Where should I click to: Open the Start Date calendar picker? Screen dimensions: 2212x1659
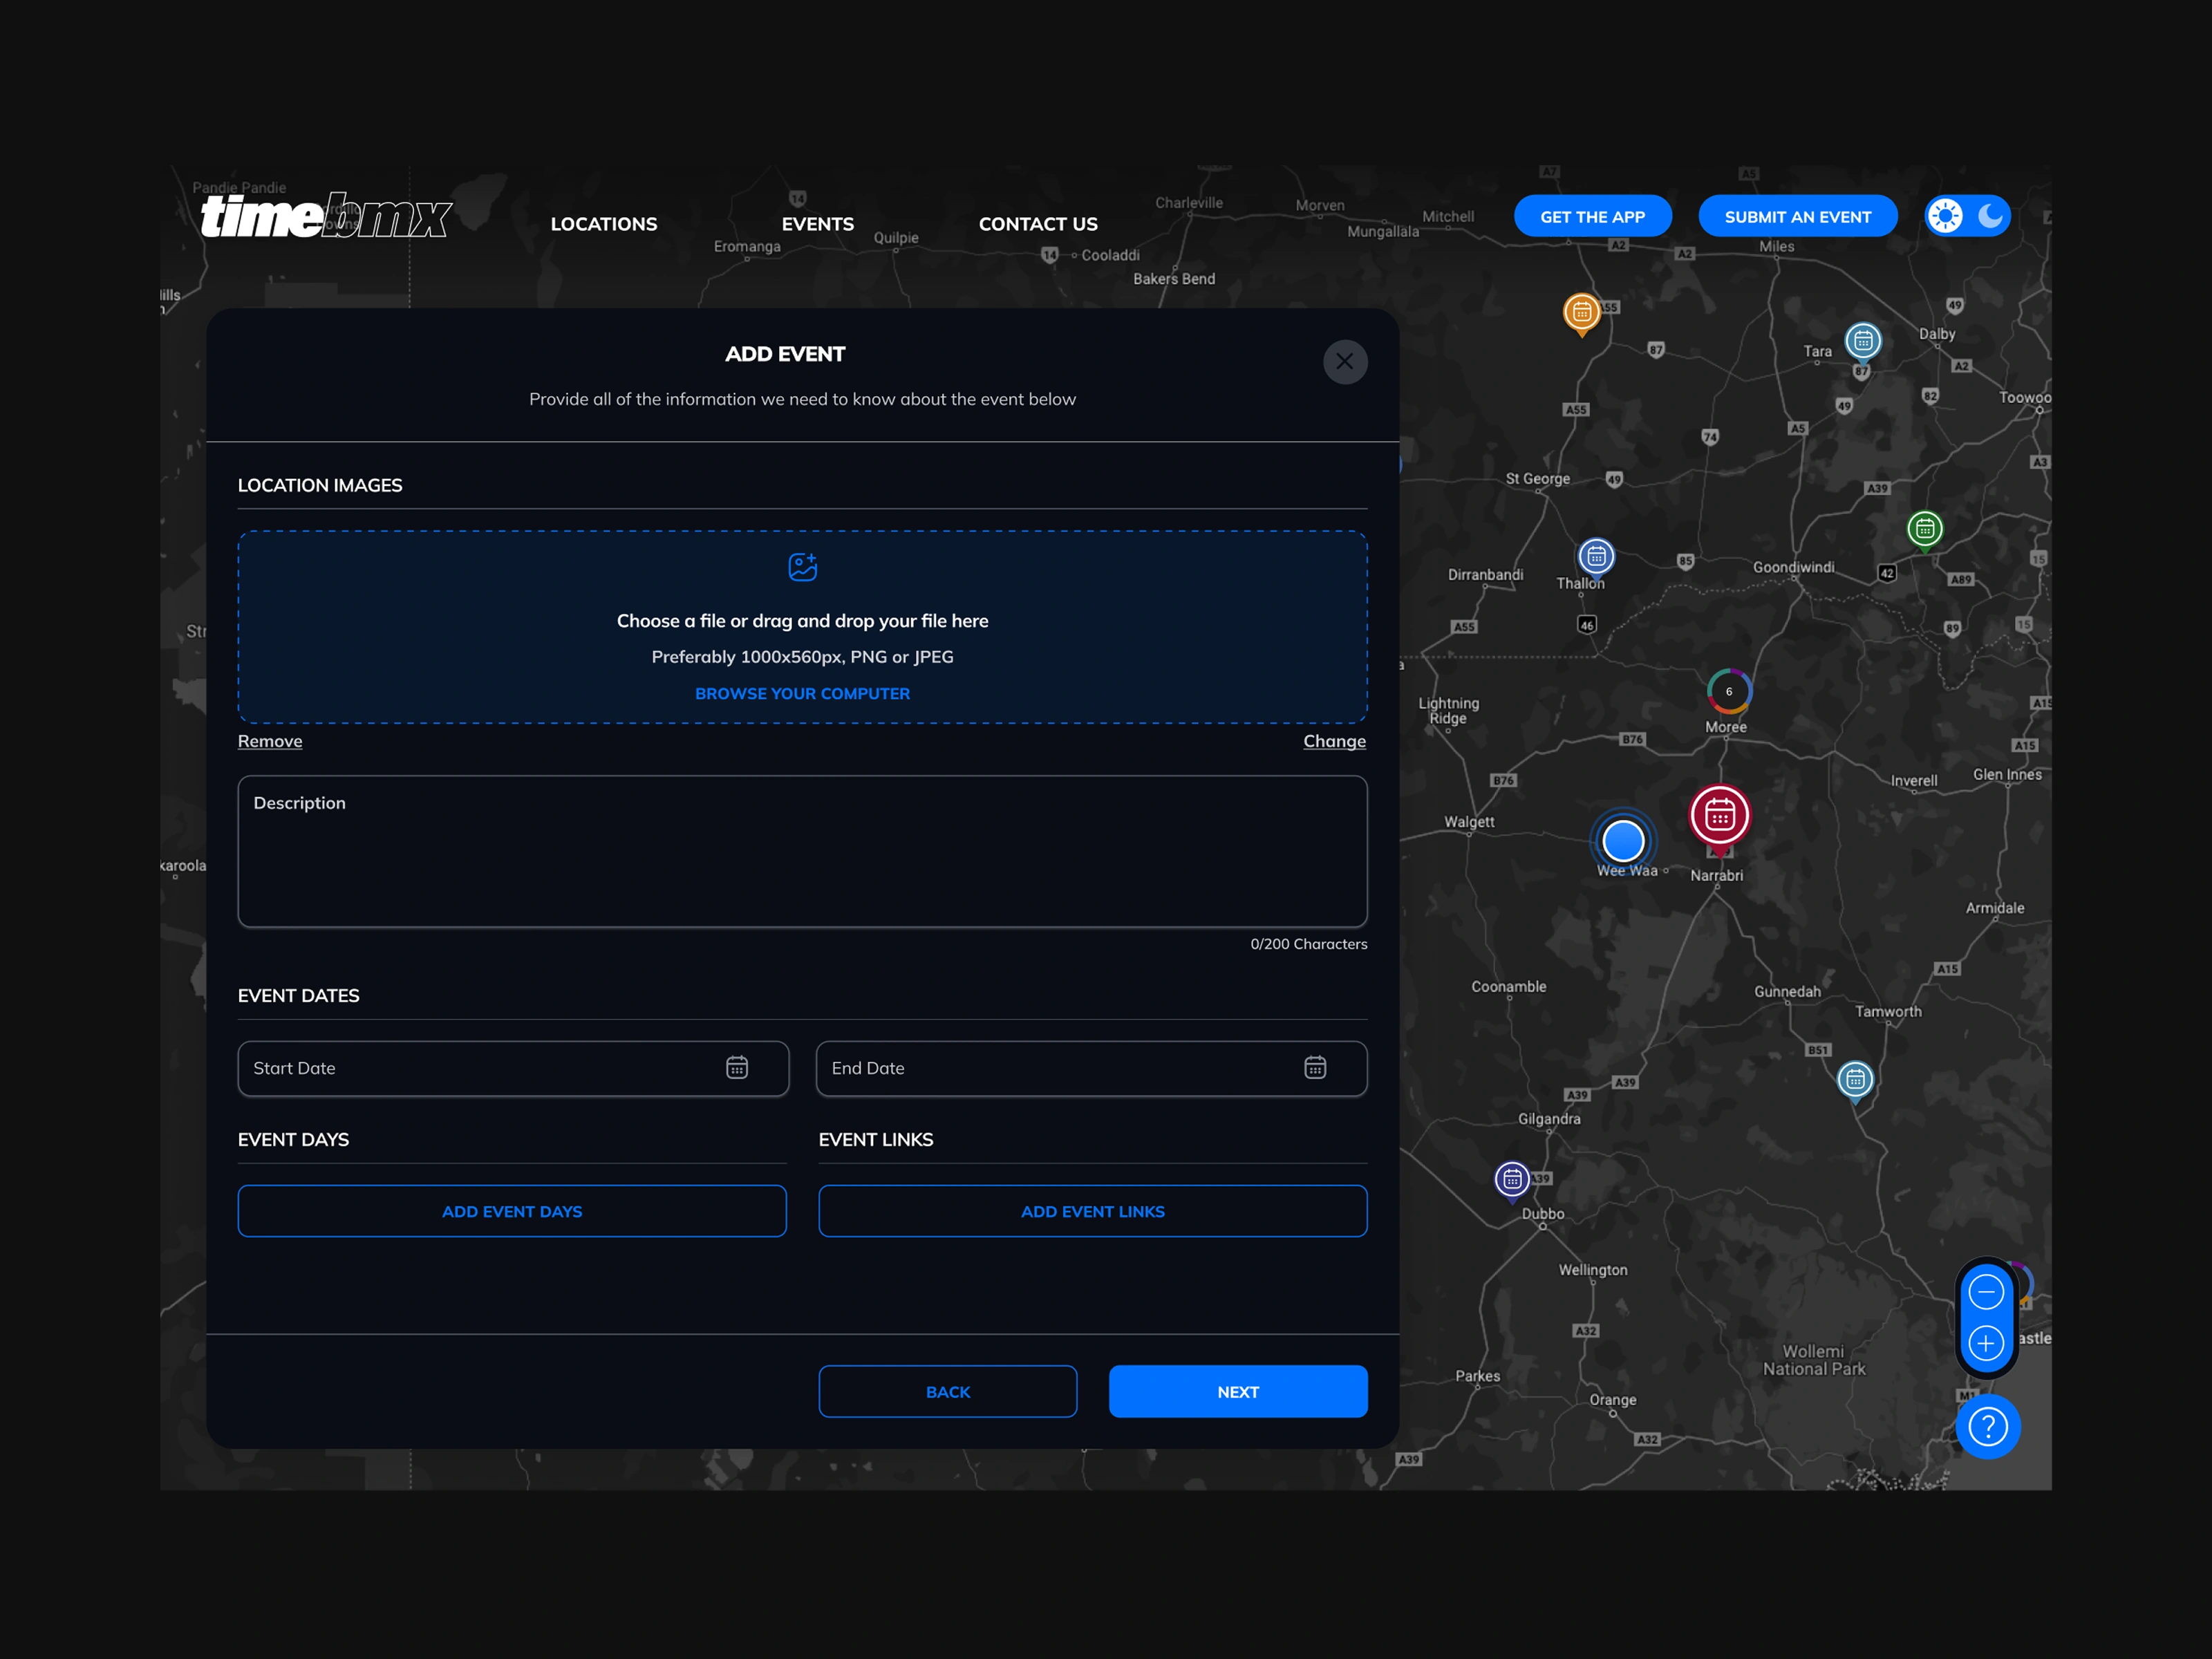tap(737, 1068)
